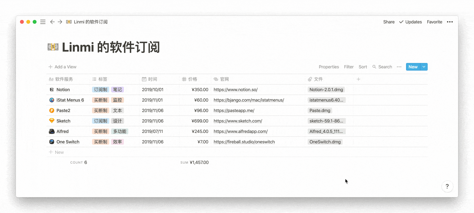Screen dimensions: 474x213
Task: Go back with the left arrow
Action: pos(52,22)
